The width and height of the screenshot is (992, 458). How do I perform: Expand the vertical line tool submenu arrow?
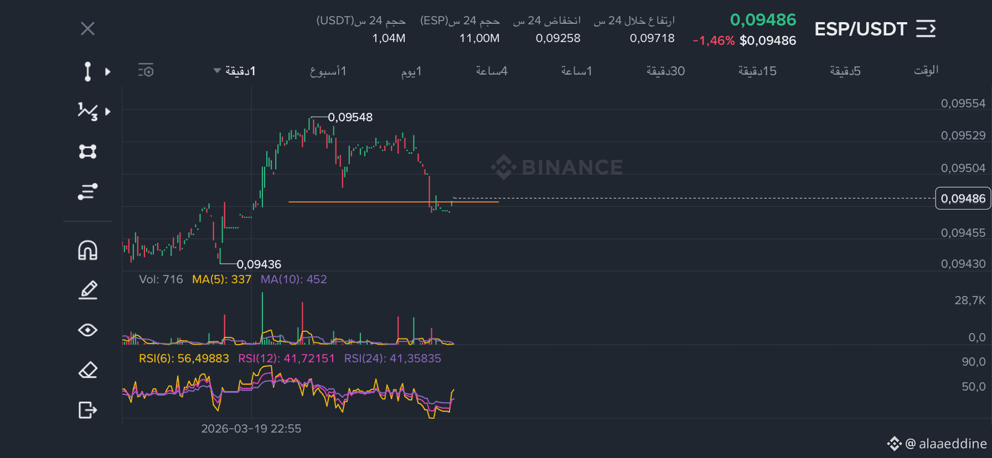click(108, 72)
